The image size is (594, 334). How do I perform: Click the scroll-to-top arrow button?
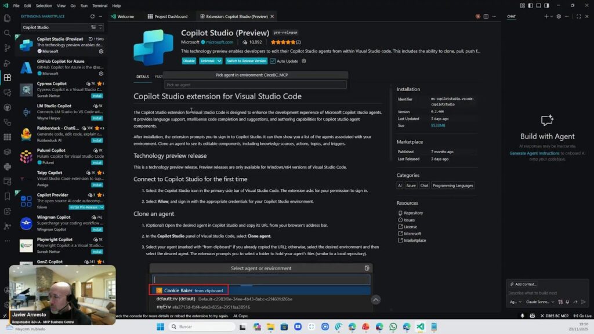tap(376, 300)
